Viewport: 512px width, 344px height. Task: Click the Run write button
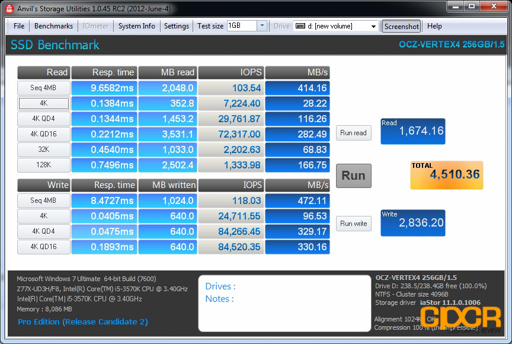tap(353, 224)
